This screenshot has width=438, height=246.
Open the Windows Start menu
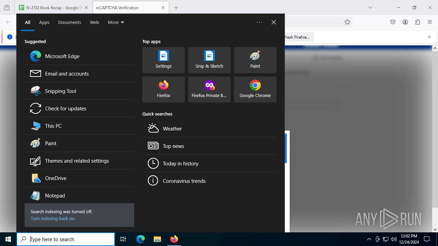coord(8,239)
